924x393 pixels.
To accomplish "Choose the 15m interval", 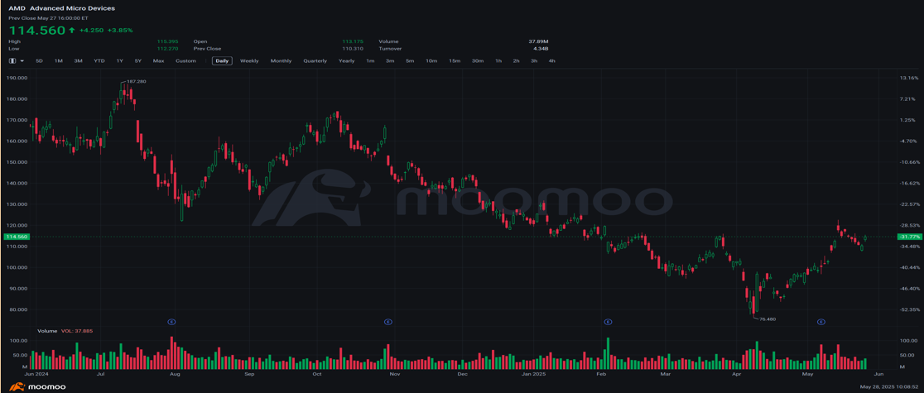I will coord(455,60).
